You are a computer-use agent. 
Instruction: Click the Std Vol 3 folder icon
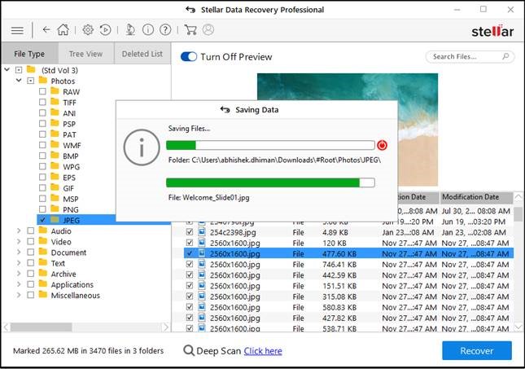pyautogui.click(x=31, y=69)
